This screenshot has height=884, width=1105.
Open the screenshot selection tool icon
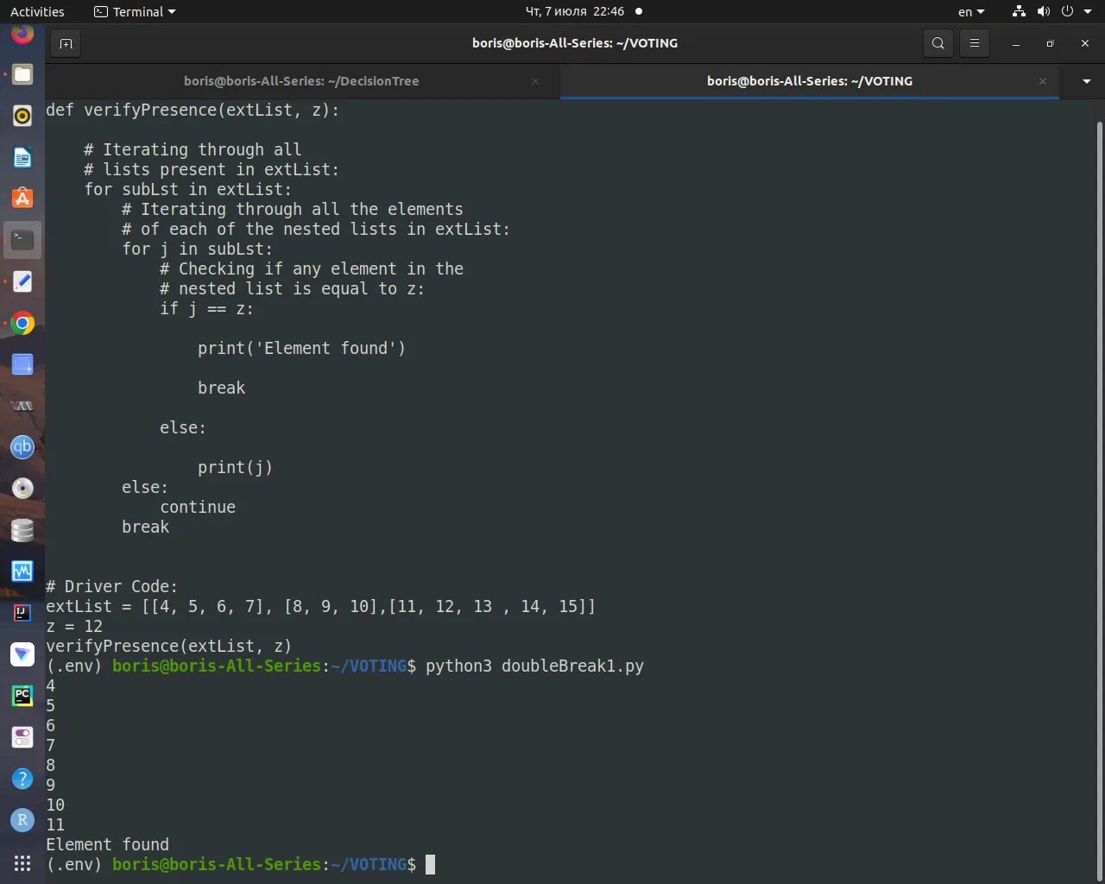click(22, 364)
